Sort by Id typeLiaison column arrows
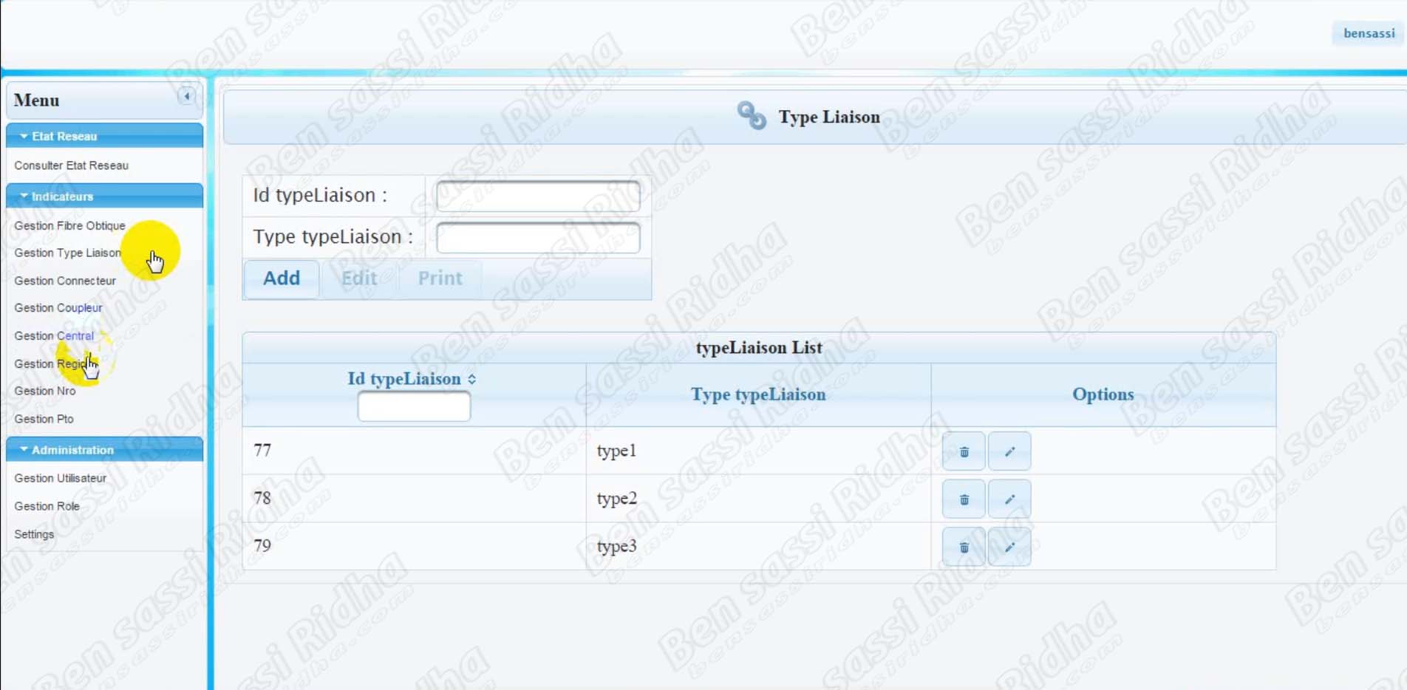 click(x=471, y=379)
